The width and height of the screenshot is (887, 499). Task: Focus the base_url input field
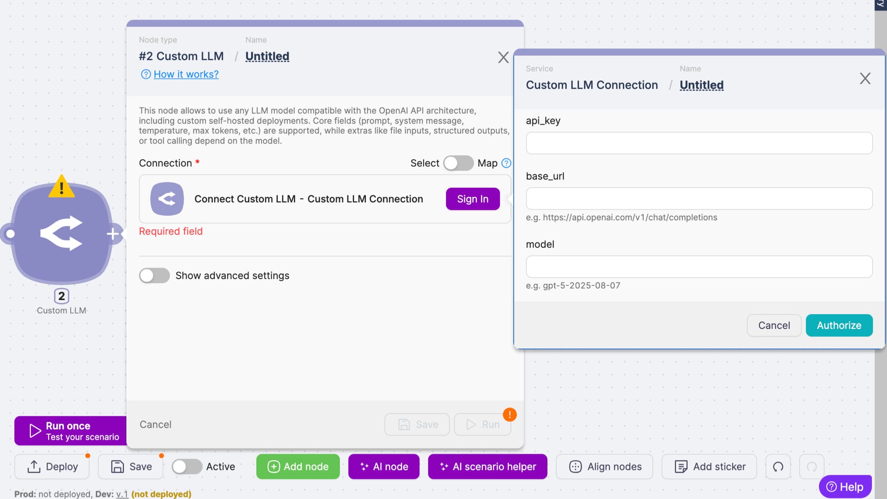pos(699,199)
